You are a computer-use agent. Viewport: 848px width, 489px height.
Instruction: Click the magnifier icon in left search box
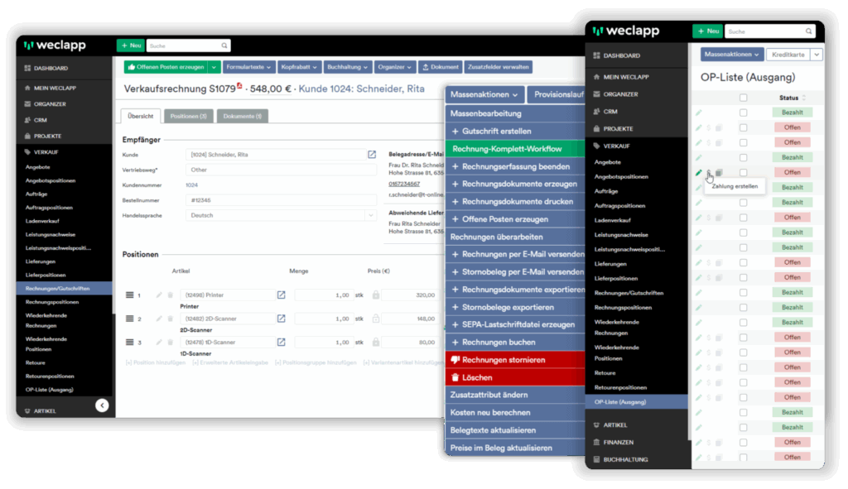point(224,46)
